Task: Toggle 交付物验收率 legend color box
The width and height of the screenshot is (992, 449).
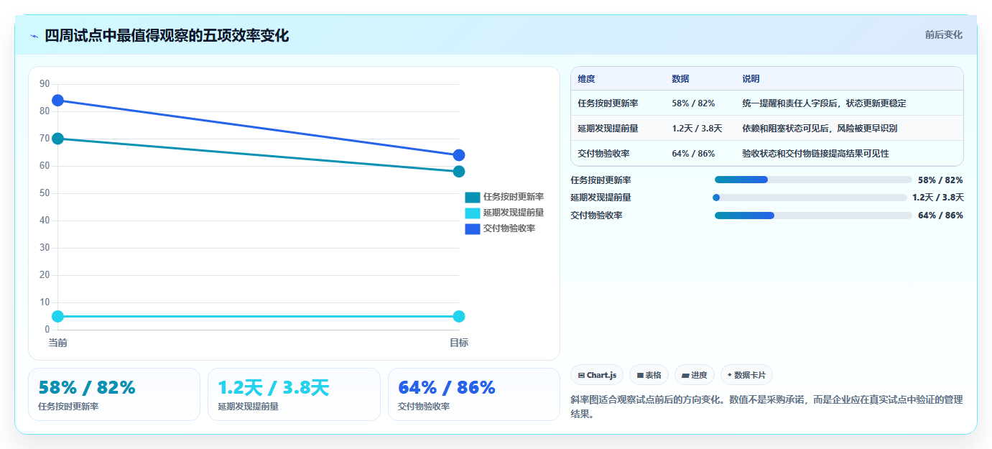Action: coord(472,228)
